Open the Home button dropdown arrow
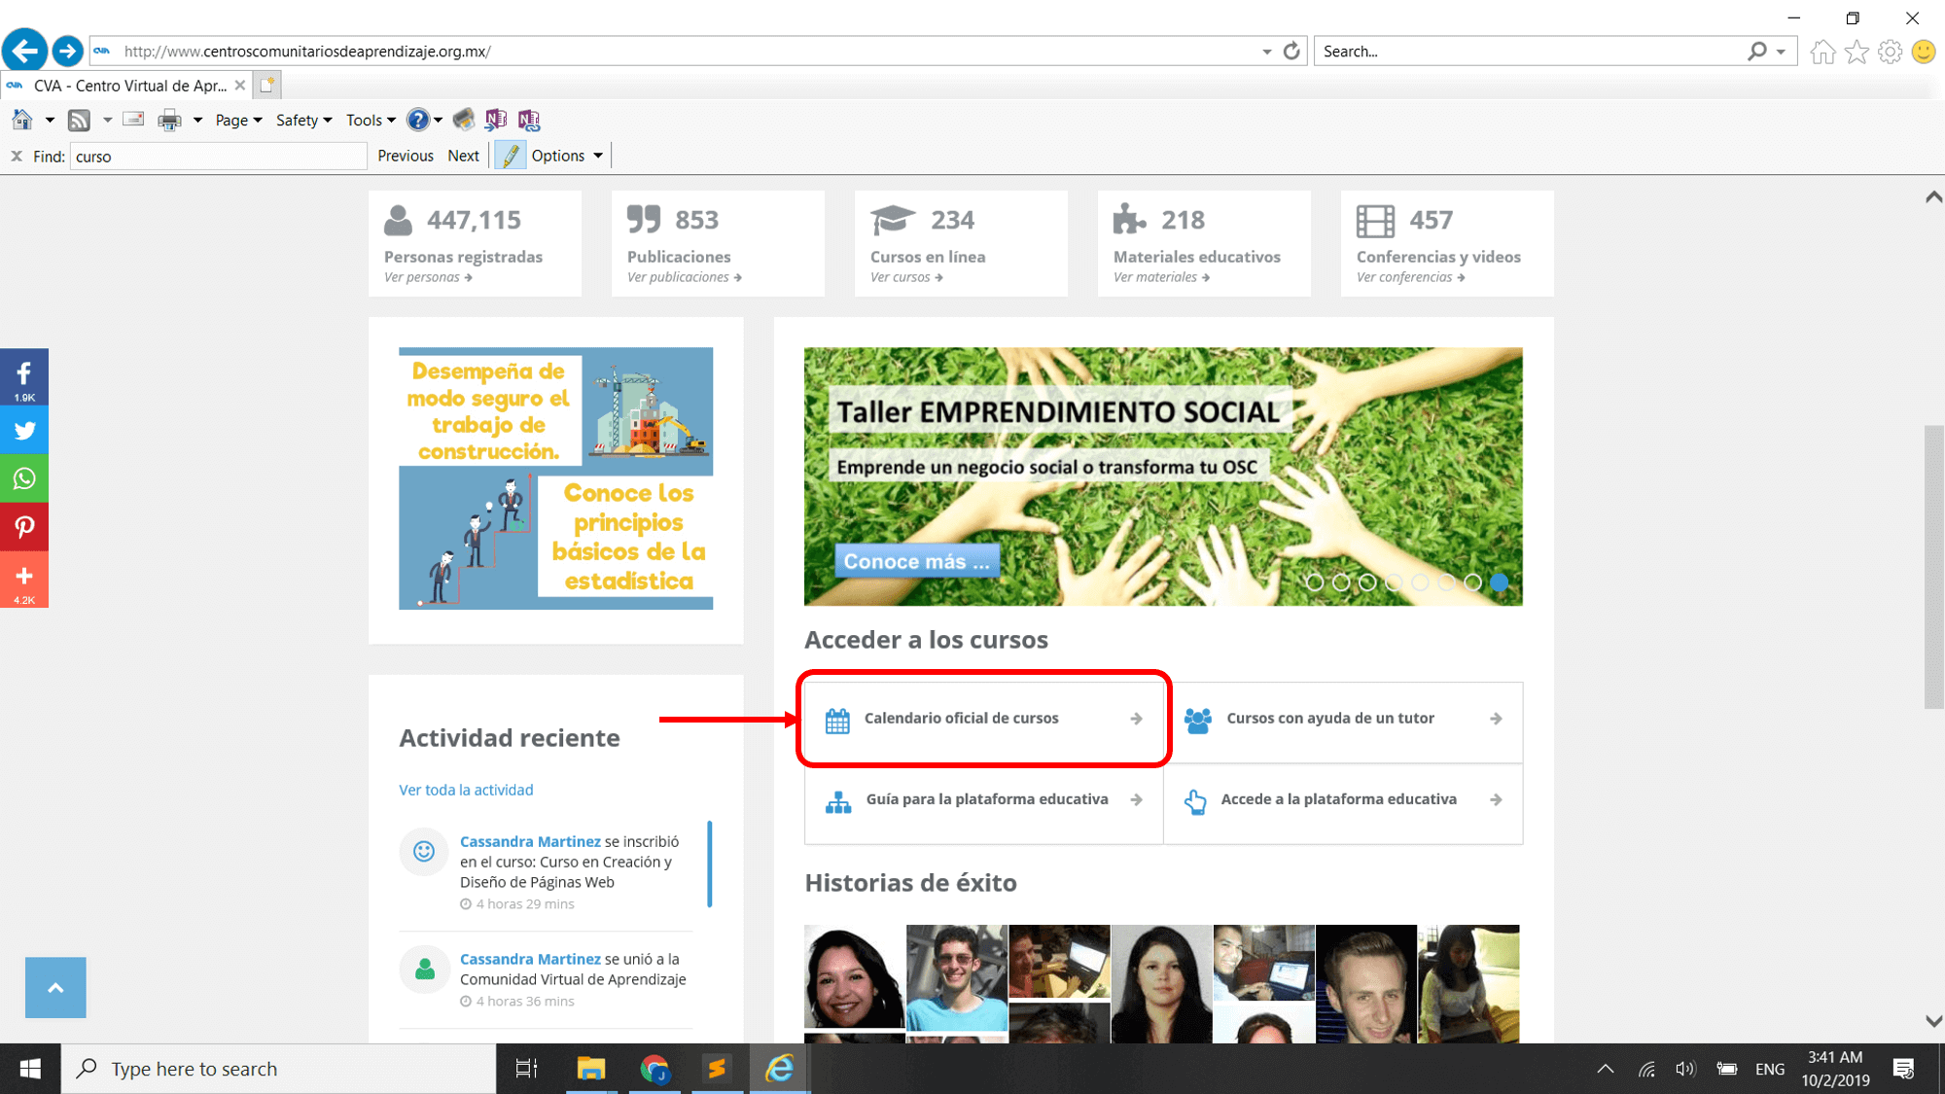1945x1094 pixels. (x=50, y=121)
